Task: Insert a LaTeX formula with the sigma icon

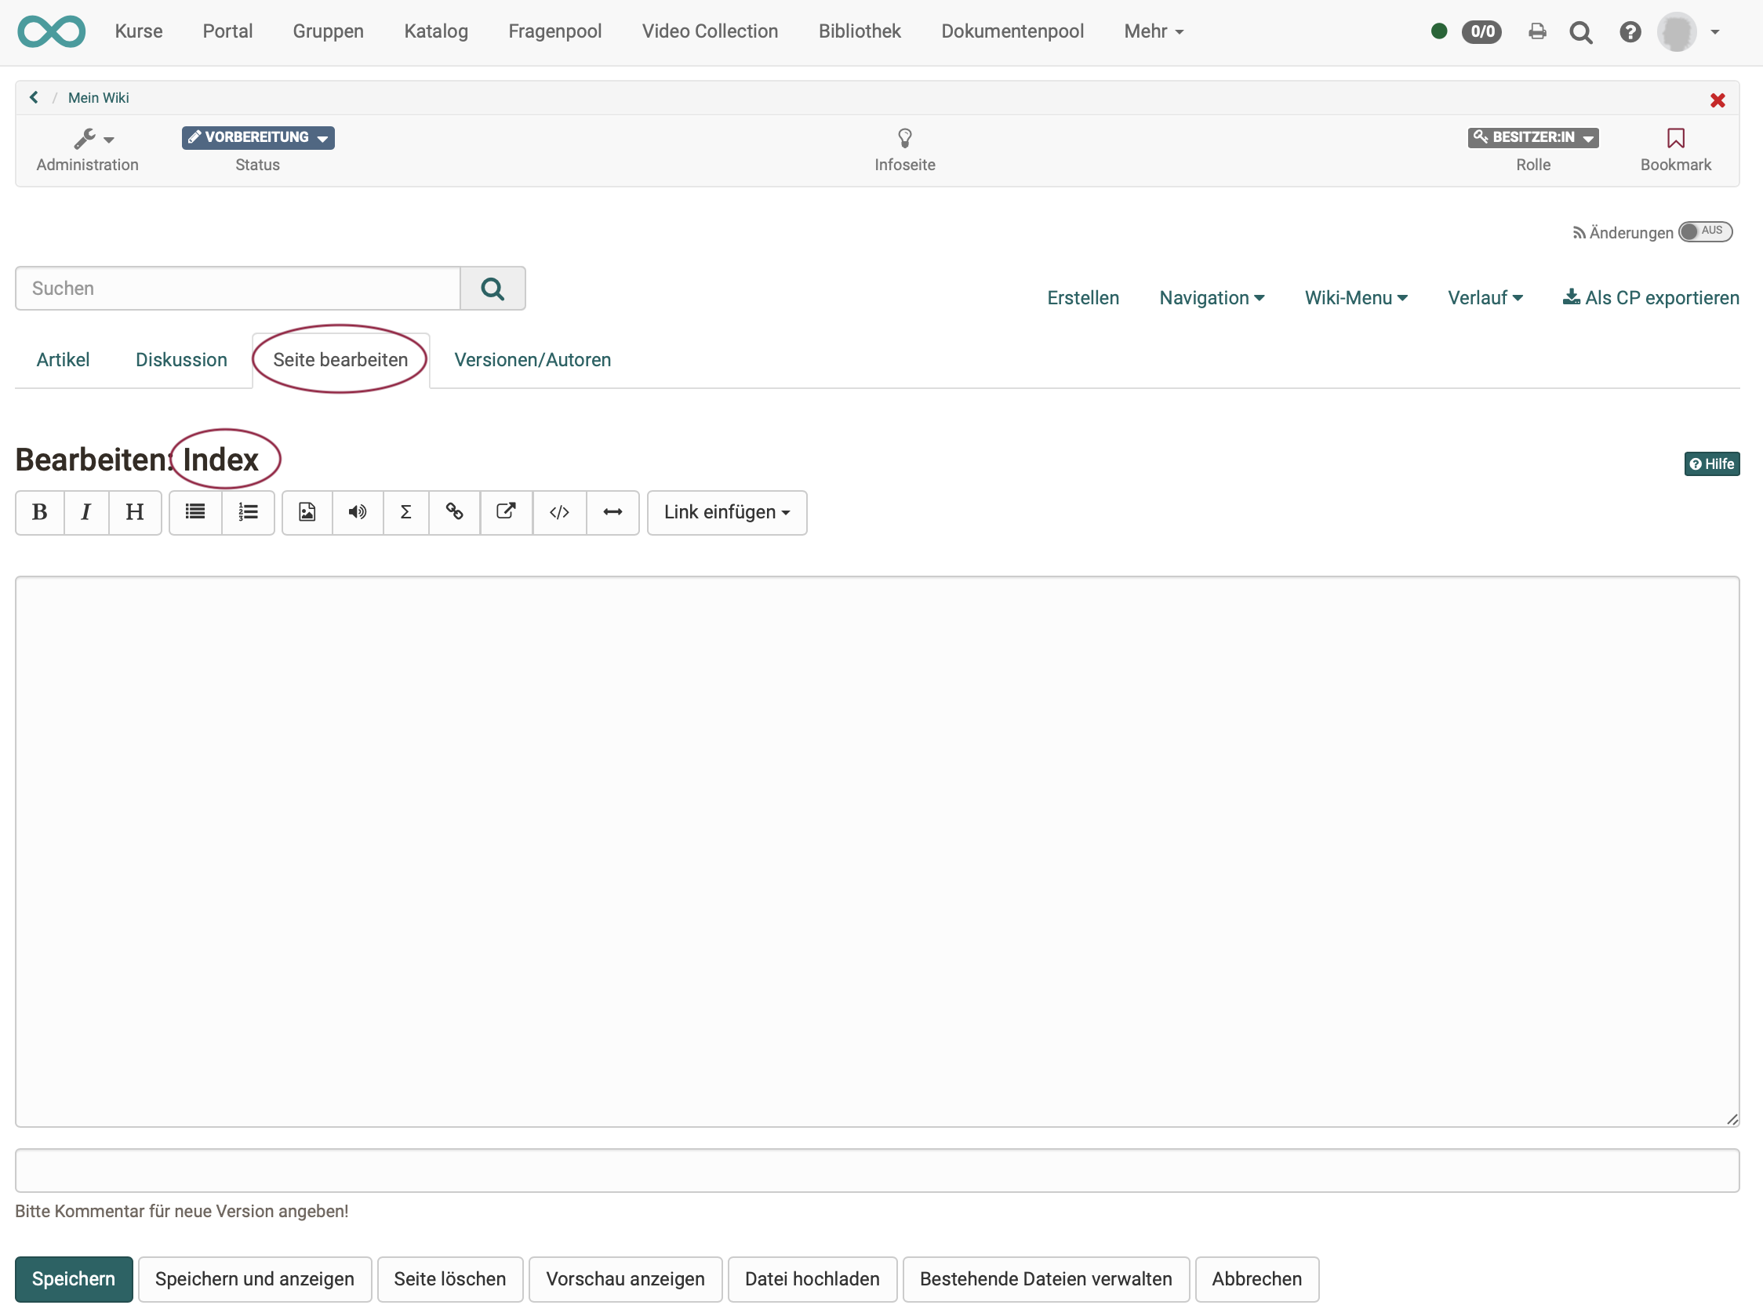Action: click(x=406, y=512)
